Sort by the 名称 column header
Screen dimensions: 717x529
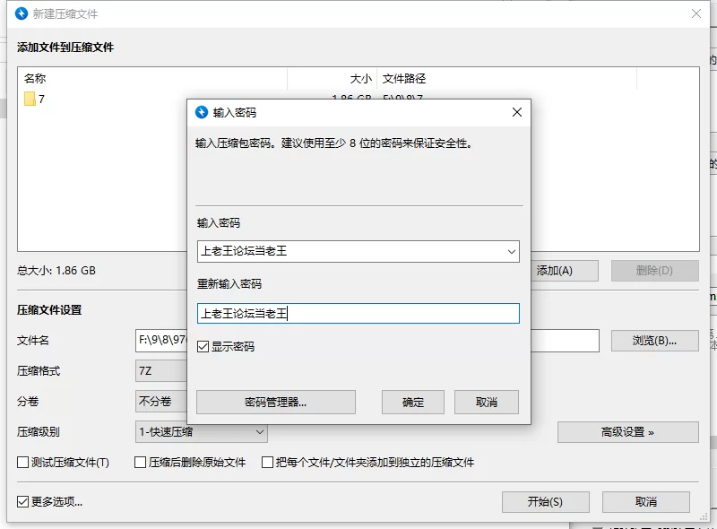[152, 79]
